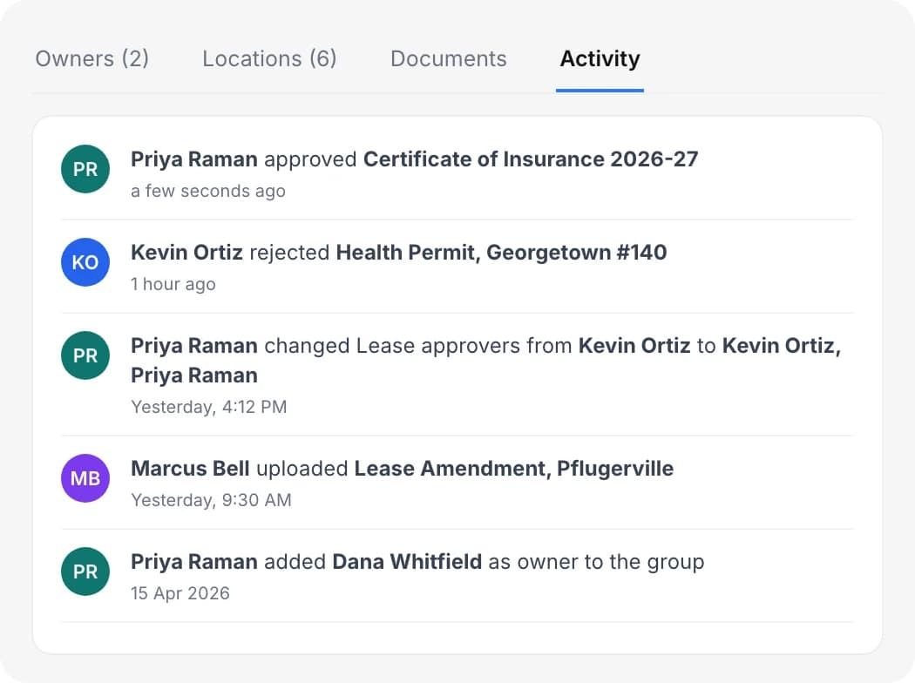Click the PR avatar beside Lease approvers change
This screenshot has width=915, height=683.
(85, 355)
